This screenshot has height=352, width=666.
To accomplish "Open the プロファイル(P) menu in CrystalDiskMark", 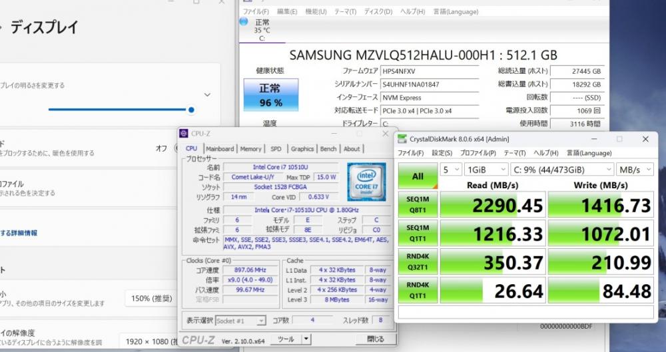I will click(478, 153).
